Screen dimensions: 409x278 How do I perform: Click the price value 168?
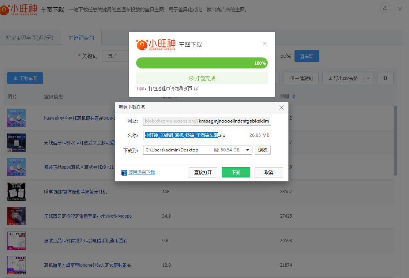point(166,192)
